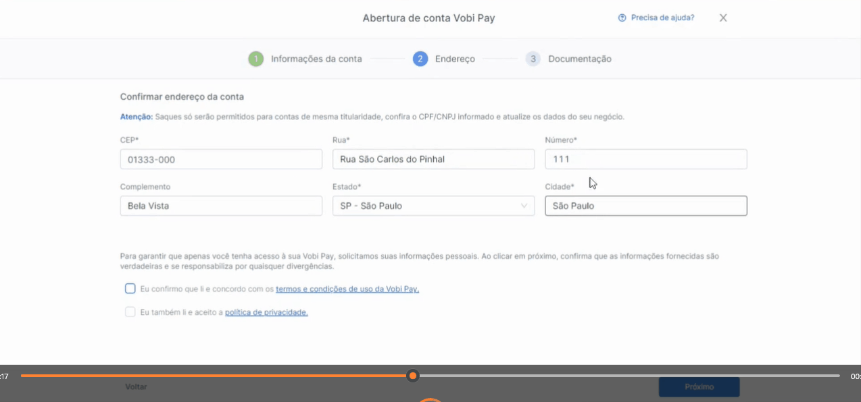Click the Complemento input field
This screenshot has width=861, height=402.
point(221,206)
